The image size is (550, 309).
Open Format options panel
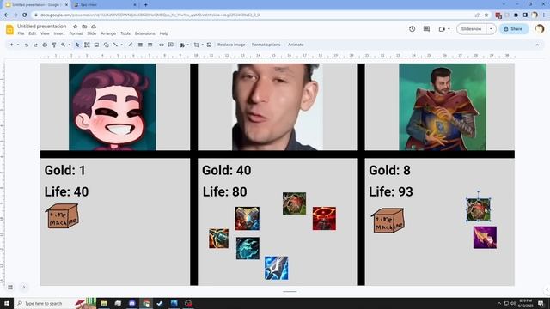click(266, 45)
